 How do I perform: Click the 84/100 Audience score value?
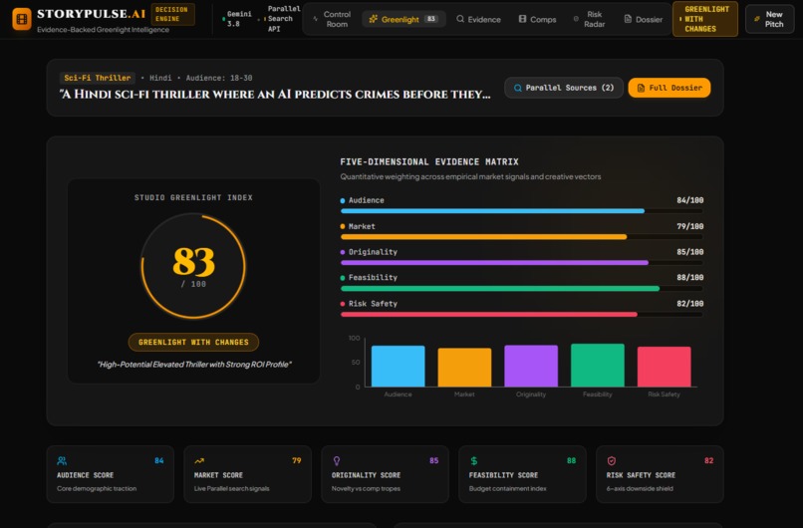[689, 200]
